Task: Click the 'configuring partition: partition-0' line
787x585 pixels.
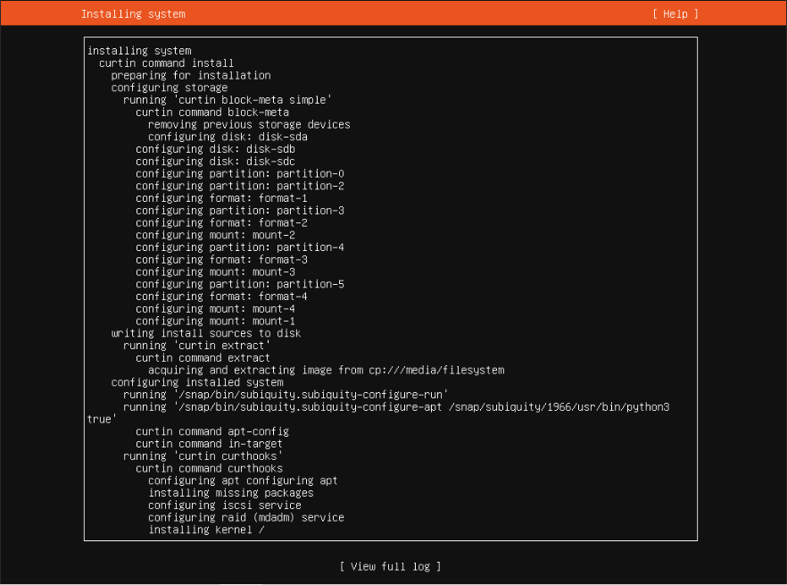Action: point(240,174)
